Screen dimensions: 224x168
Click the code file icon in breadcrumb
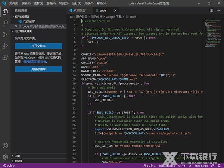(127, 17)
